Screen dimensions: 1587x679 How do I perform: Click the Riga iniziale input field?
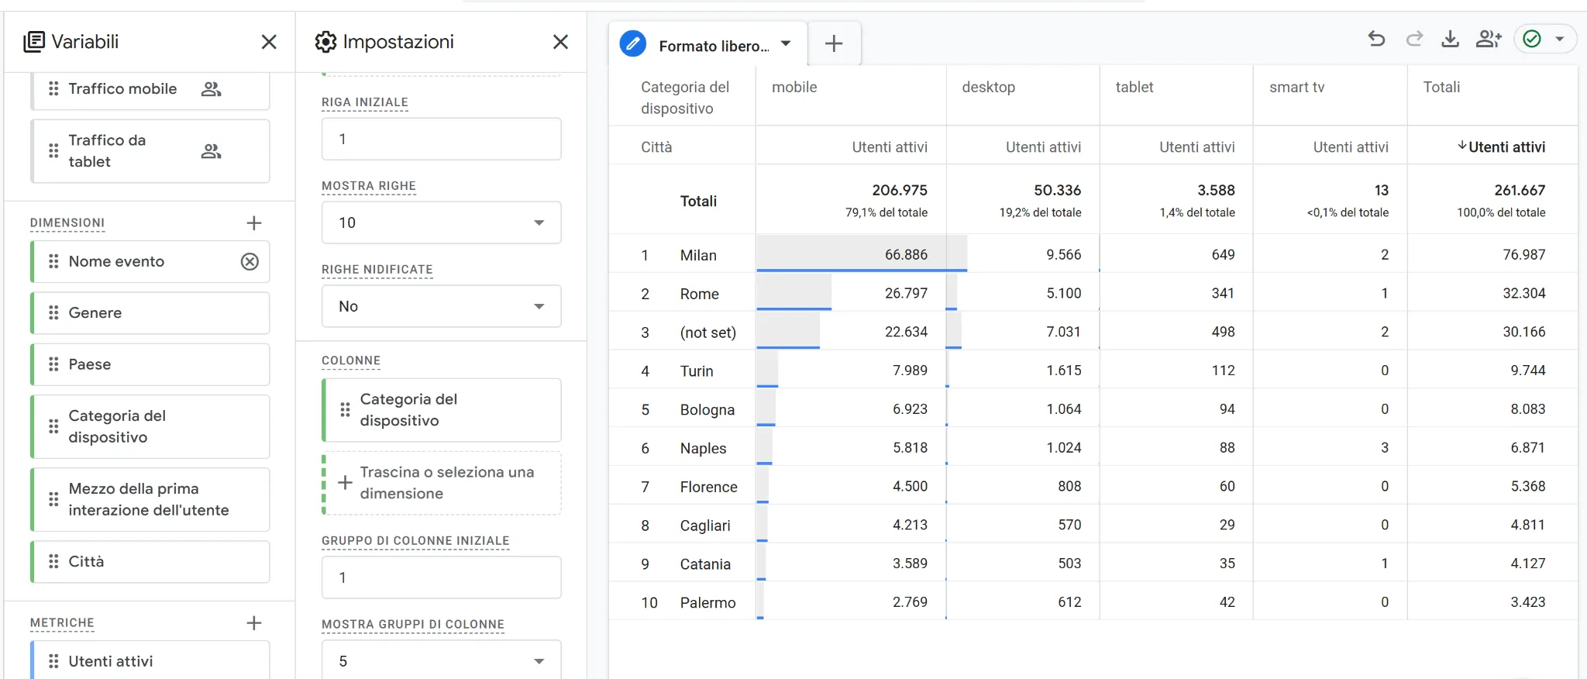441,140
